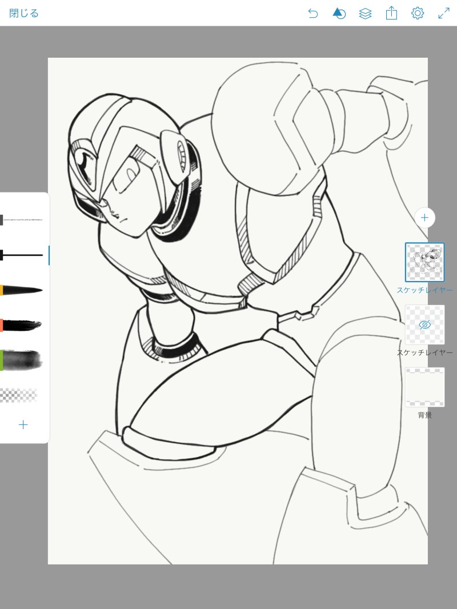Add a new brush to toolbar

[x=23, y=424]
